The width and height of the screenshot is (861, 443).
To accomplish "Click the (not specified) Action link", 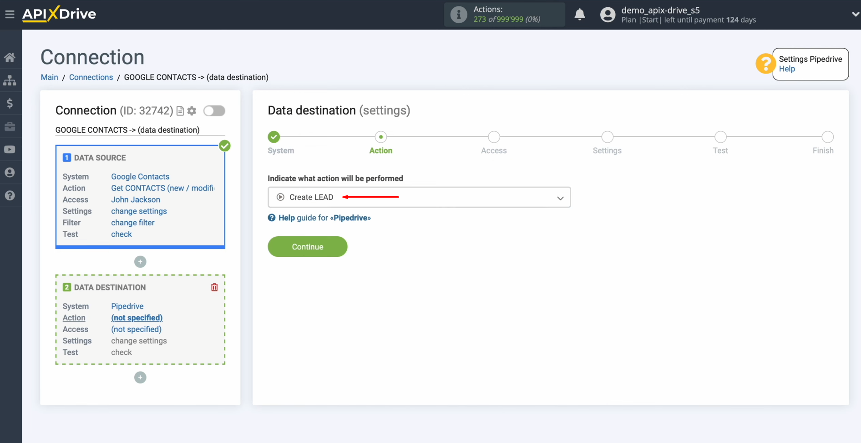I will click(x=137, y=318).
